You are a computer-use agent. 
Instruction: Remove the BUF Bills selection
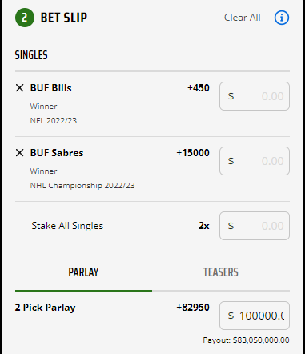[19, 88]
